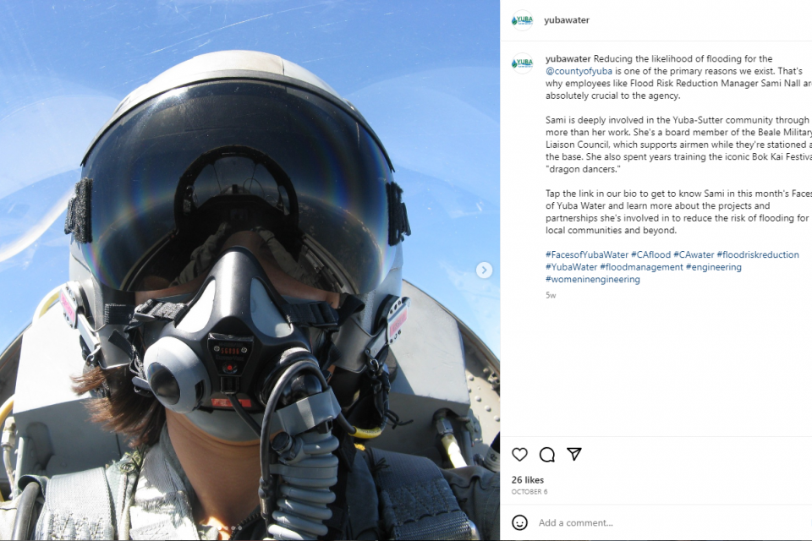Image resolution: width=812 pixels, height=541 pixels.
Task: Open #CAwater hashtag
Action: pyautogui.click(x=694, y=254)
